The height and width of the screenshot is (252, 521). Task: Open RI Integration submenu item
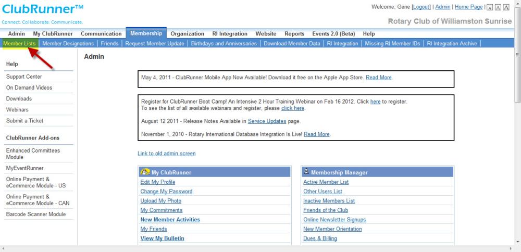[343, 44]
